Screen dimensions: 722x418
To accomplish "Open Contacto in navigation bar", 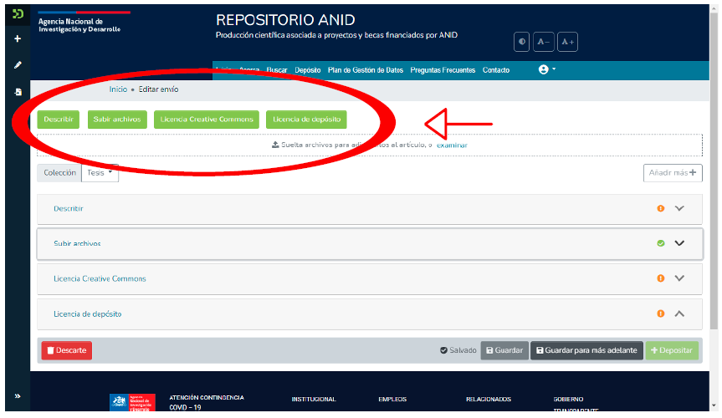I will 496,70.
